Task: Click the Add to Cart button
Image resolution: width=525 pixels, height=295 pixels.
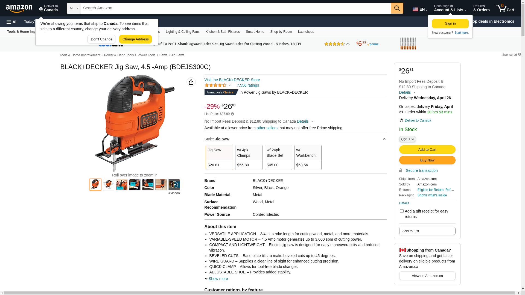Action: coord(427,149)
